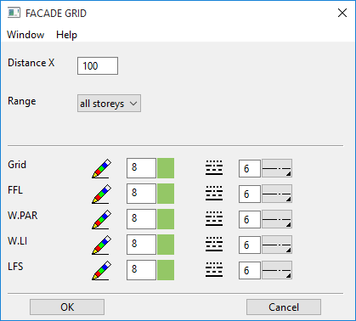Click the W.PAR row line type icon
This screenshot has height=321, width=356.
[214, 219]
